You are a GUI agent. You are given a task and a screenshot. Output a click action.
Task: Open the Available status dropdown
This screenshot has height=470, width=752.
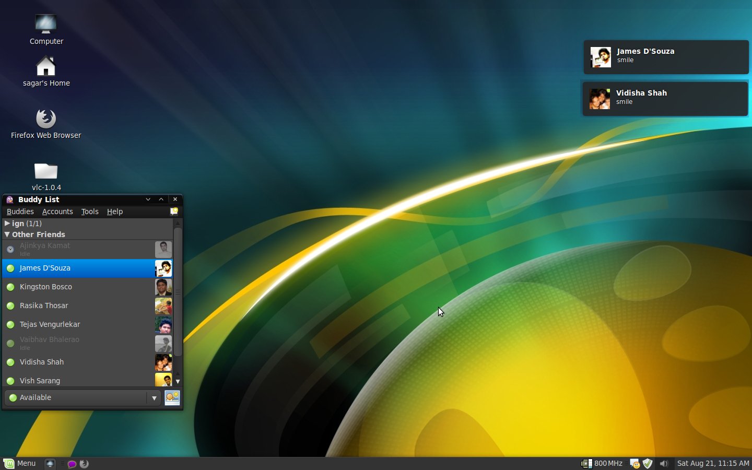pyautogui.click(x=83, y=398)
